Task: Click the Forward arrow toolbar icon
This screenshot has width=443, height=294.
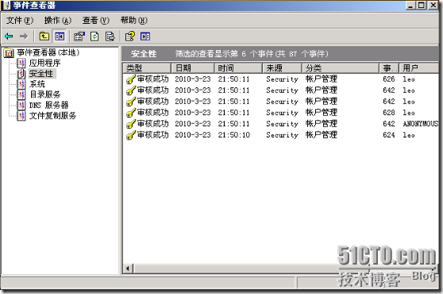Action: 24,37
